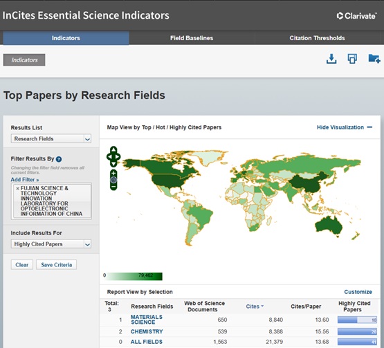Click the United States on the map
Viewport: 384px width, 348px height.
click(169, 181)
